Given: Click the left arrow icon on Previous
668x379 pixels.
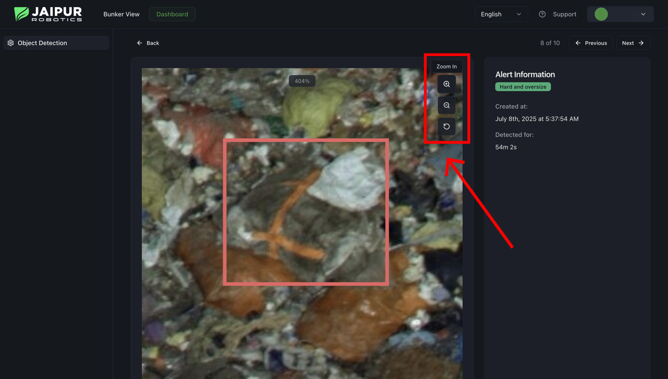Looking at the screenshot, I should point(578,43).
